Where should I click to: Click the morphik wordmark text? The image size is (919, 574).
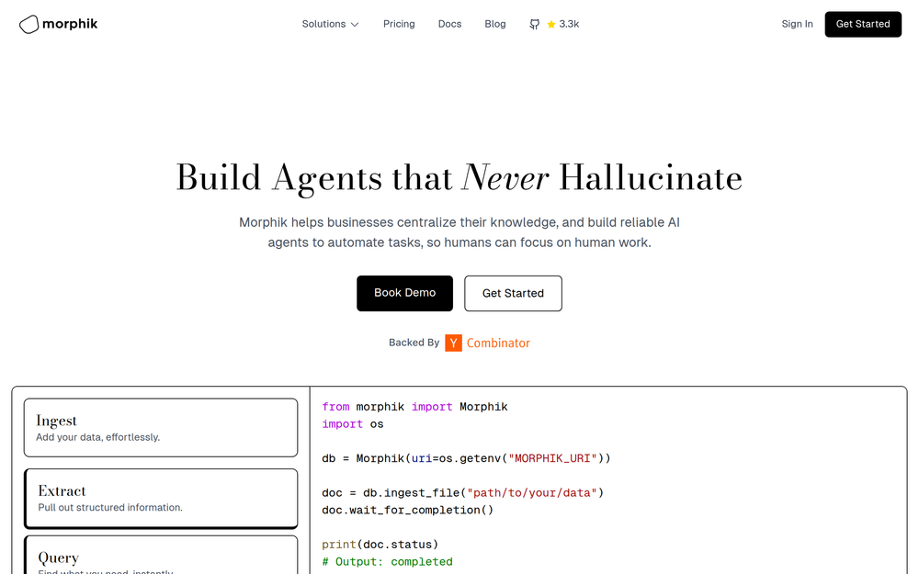pyautogui.click(x=70, y=24)
